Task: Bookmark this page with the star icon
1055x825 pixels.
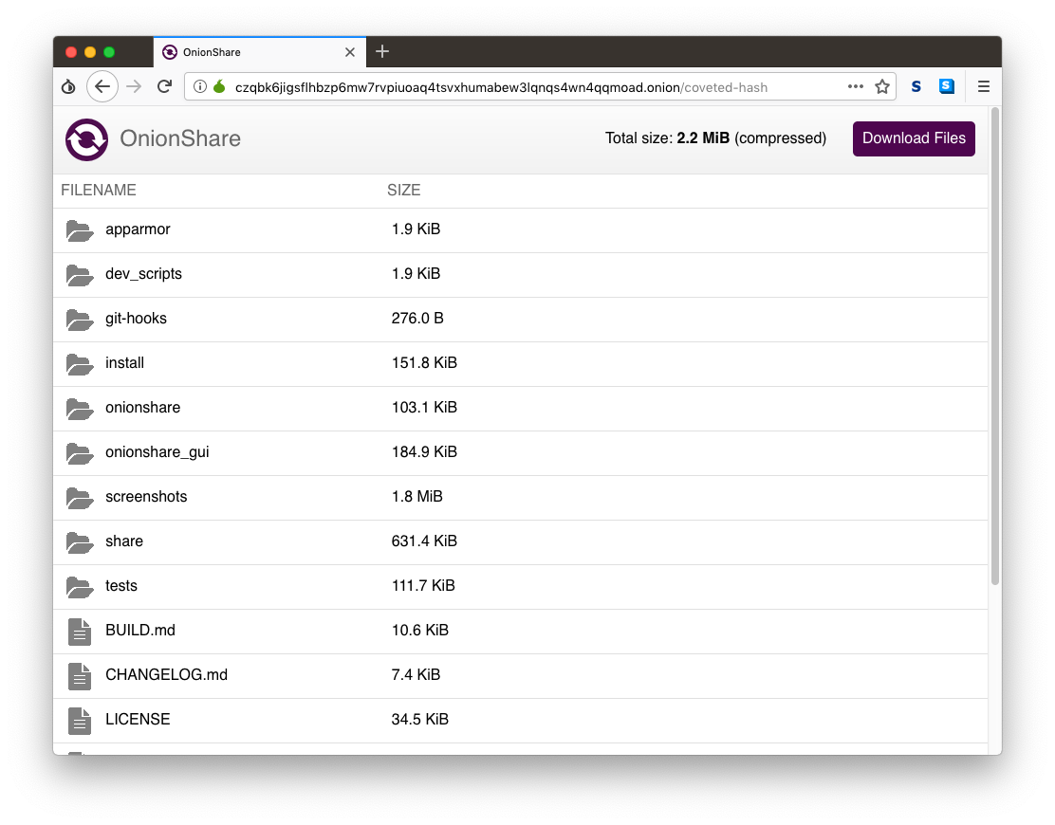Action: point(882,87)
